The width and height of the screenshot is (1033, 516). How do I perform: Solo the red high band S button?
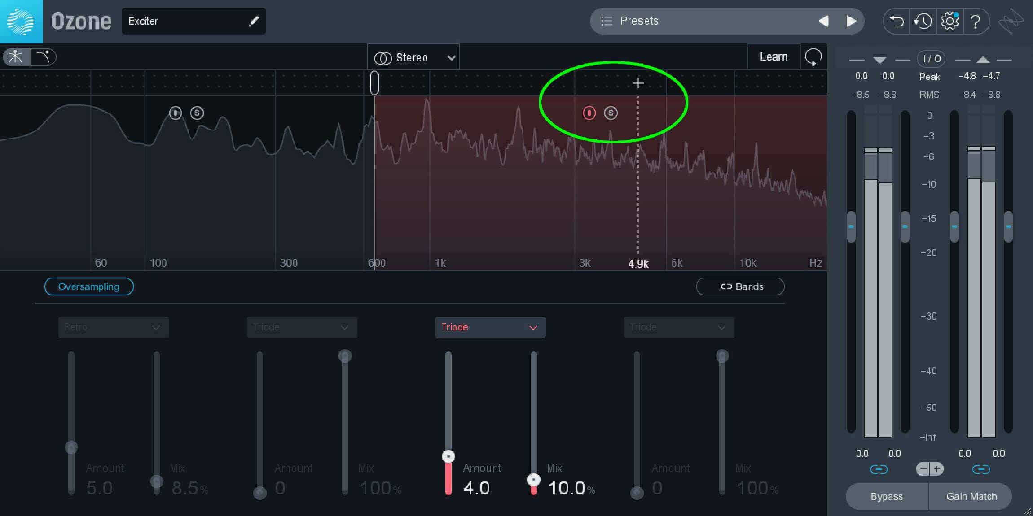[611, 113]
